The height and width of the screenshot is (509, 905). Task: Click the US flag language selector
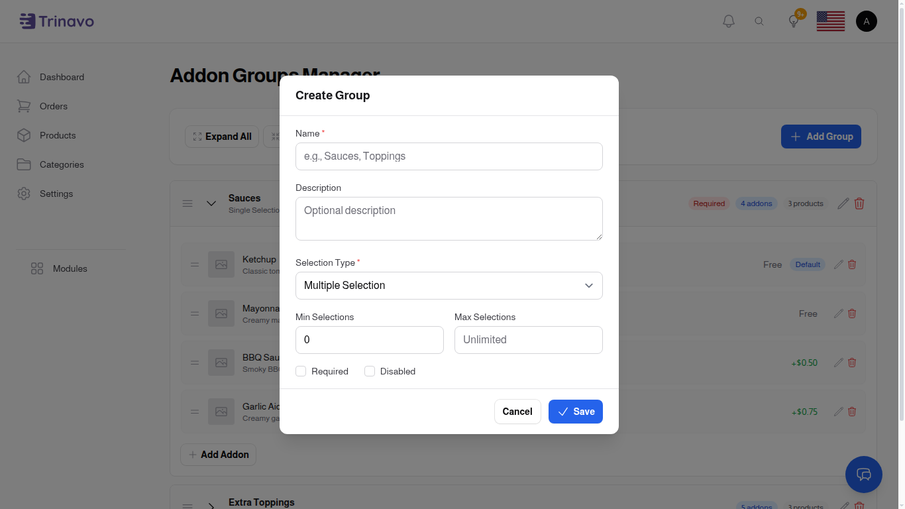pos(830,21)
